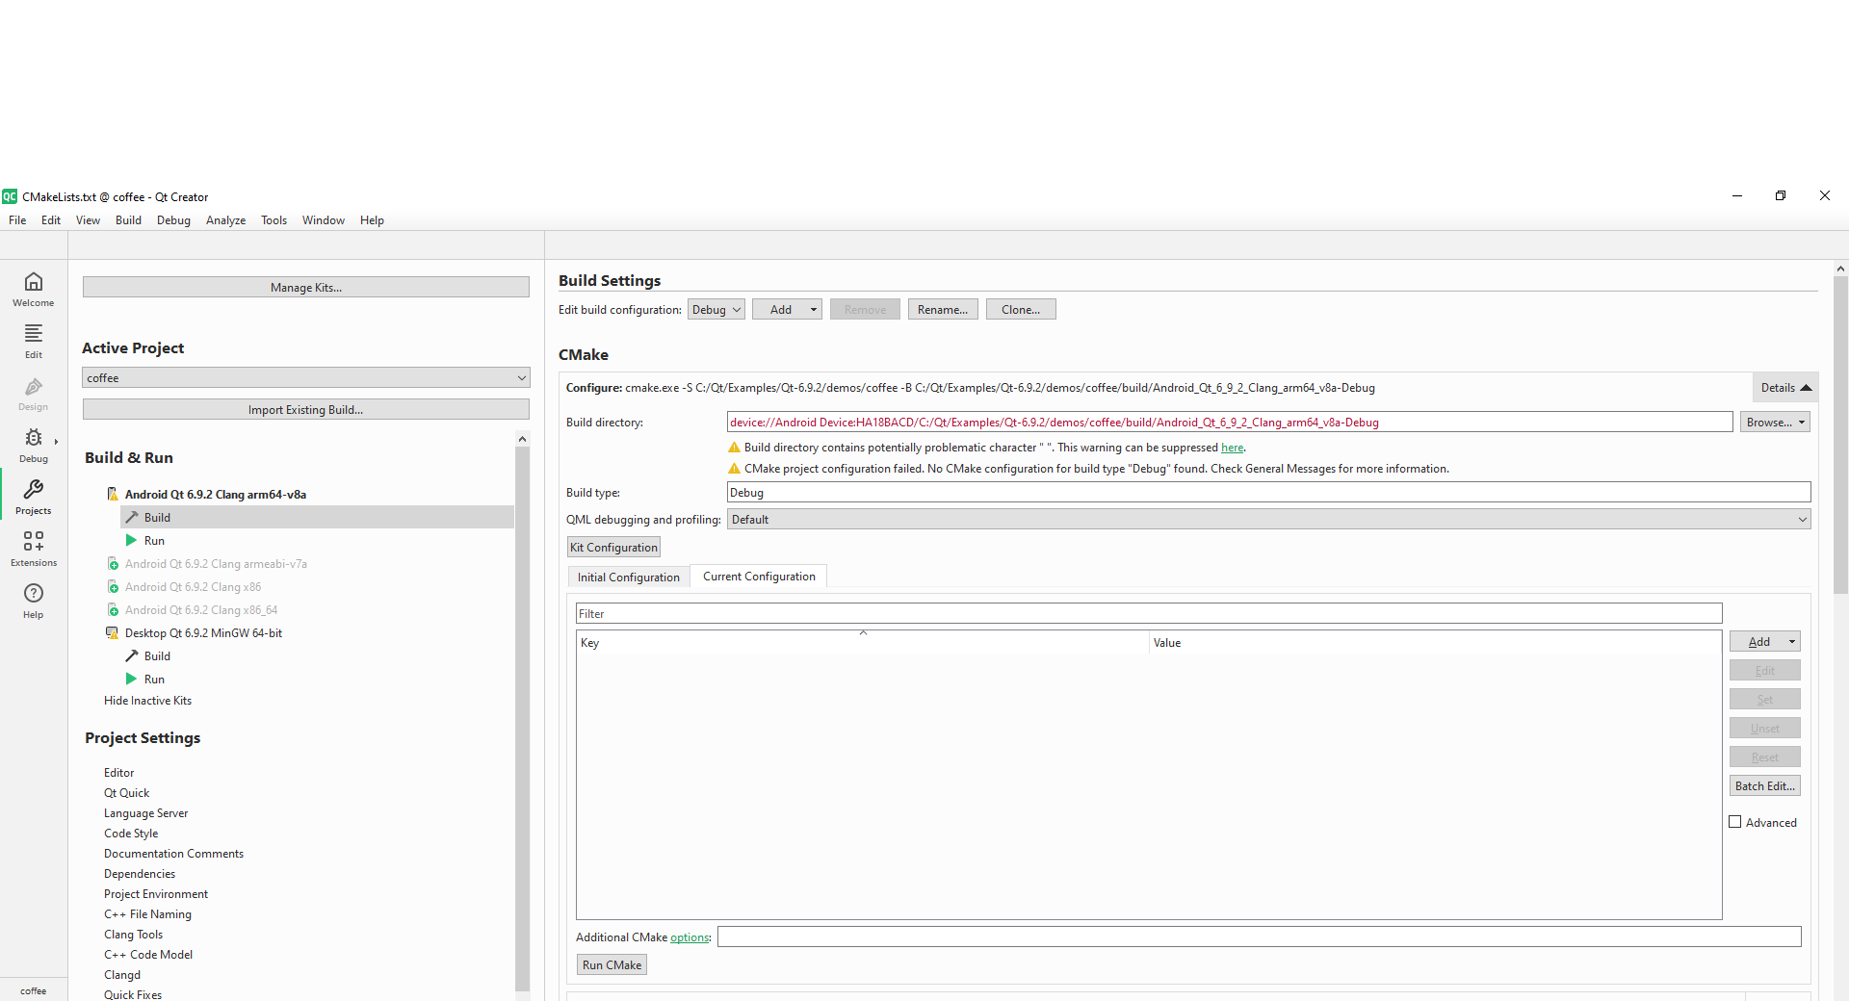This screenshot has width=1849, height=1001.
Task: Click the Run CMake button
Action: click(612, 965)
